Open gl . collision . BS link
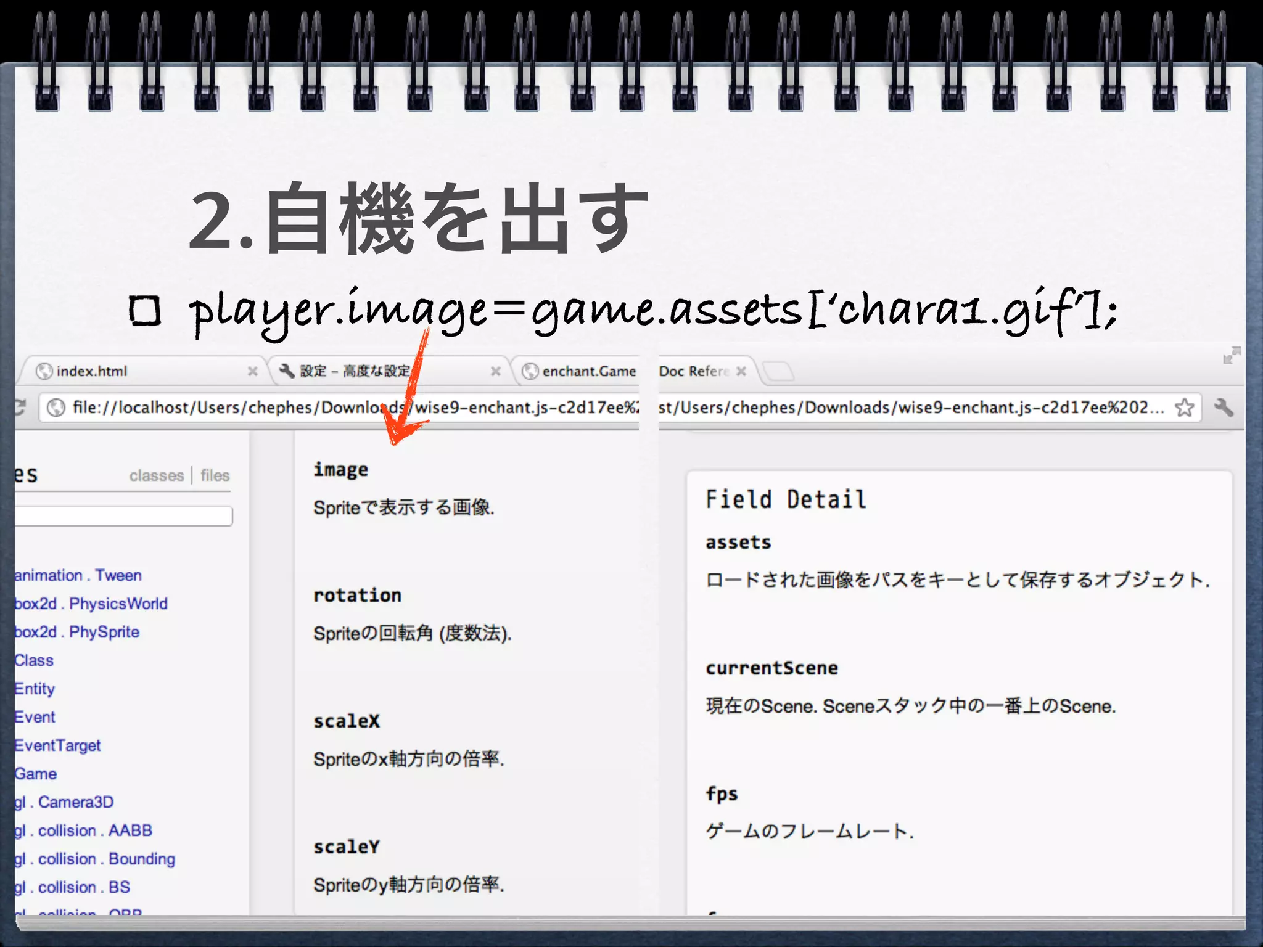 (x=72, y=887)
